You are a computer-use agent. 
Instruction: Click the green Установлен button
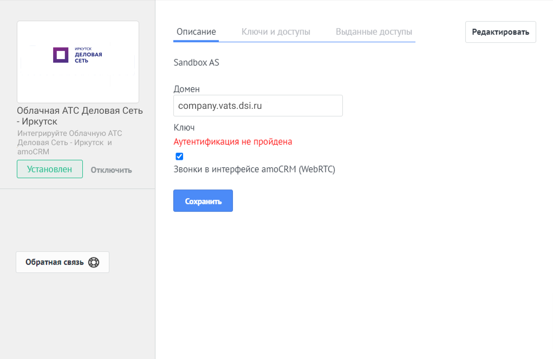pyautogui.click(x=50, y=169)
